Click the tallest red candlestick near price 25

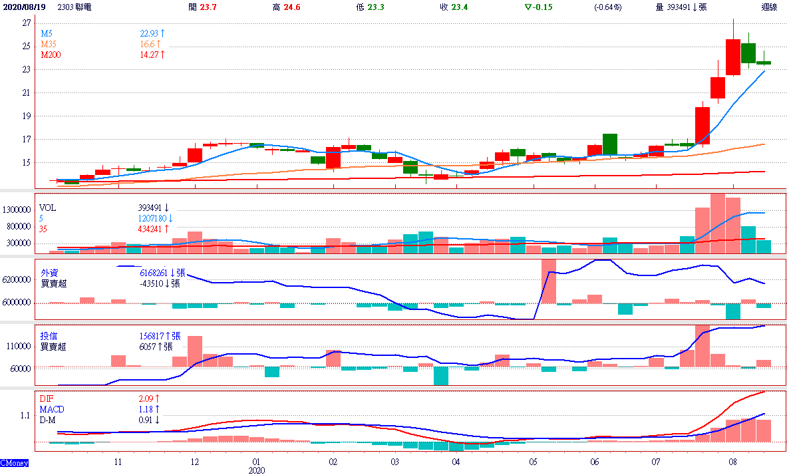[733, 57]
